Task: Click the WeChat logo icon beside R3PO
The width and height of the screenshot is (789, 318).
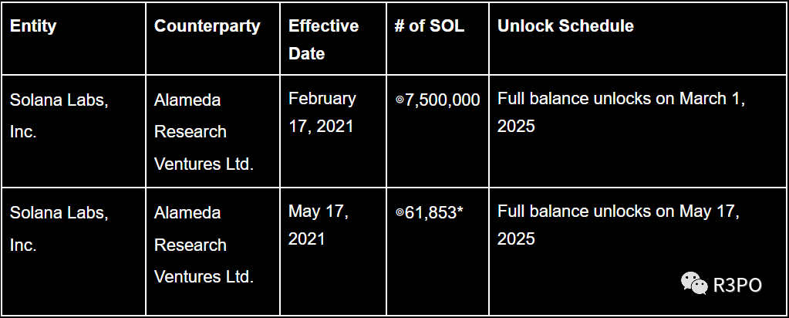Action: tap(694, 283)
